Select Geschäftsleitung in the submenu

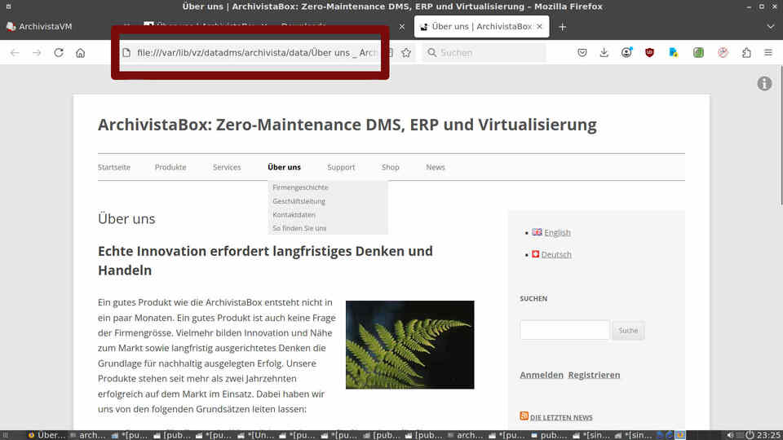(299, 201)
